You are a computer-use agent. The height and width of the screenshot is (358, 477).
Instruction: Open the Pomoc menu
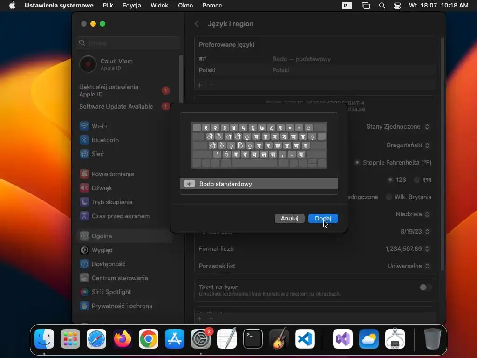(x=212, y=6)
